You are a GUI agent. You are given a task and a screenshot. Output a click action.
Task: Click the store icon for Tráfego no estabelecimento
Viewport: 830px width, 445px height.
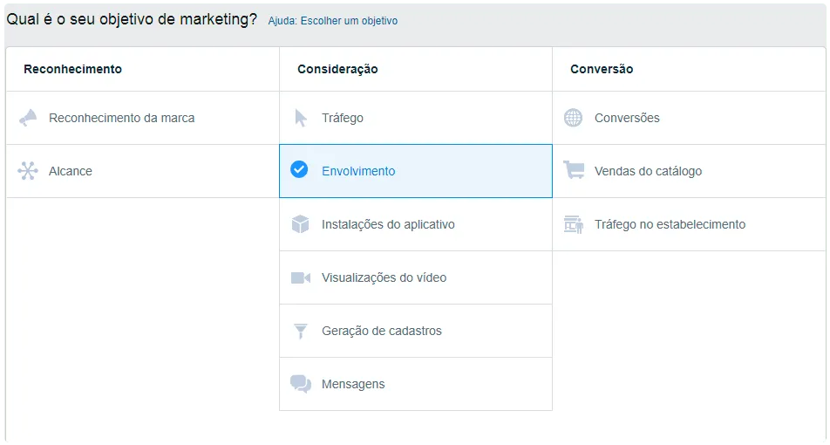tap(574, 224)
